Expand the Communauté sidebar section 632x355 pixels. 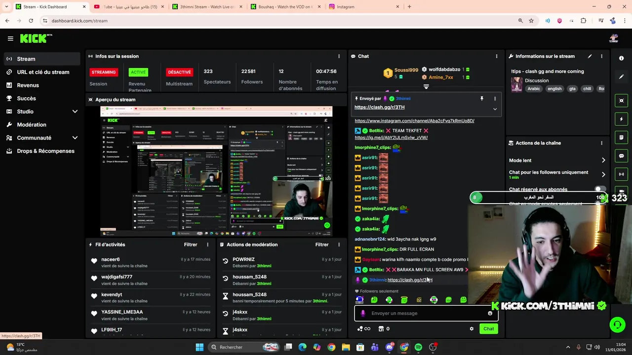75,138
